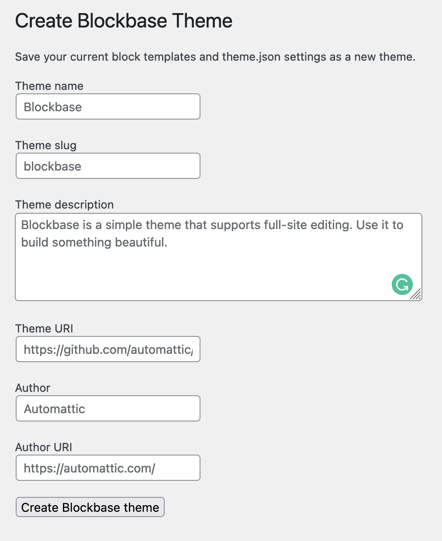Click the Author URI label

43,447
